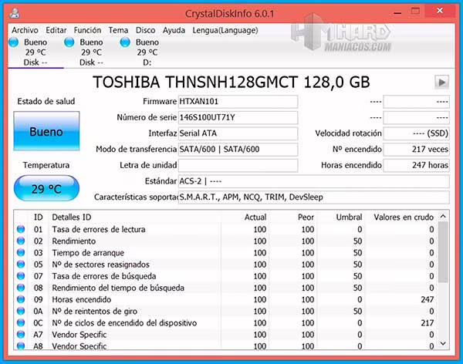Open the Ayuda menu
This screenshot has height=364, width=463.
(x=174, y=30)
